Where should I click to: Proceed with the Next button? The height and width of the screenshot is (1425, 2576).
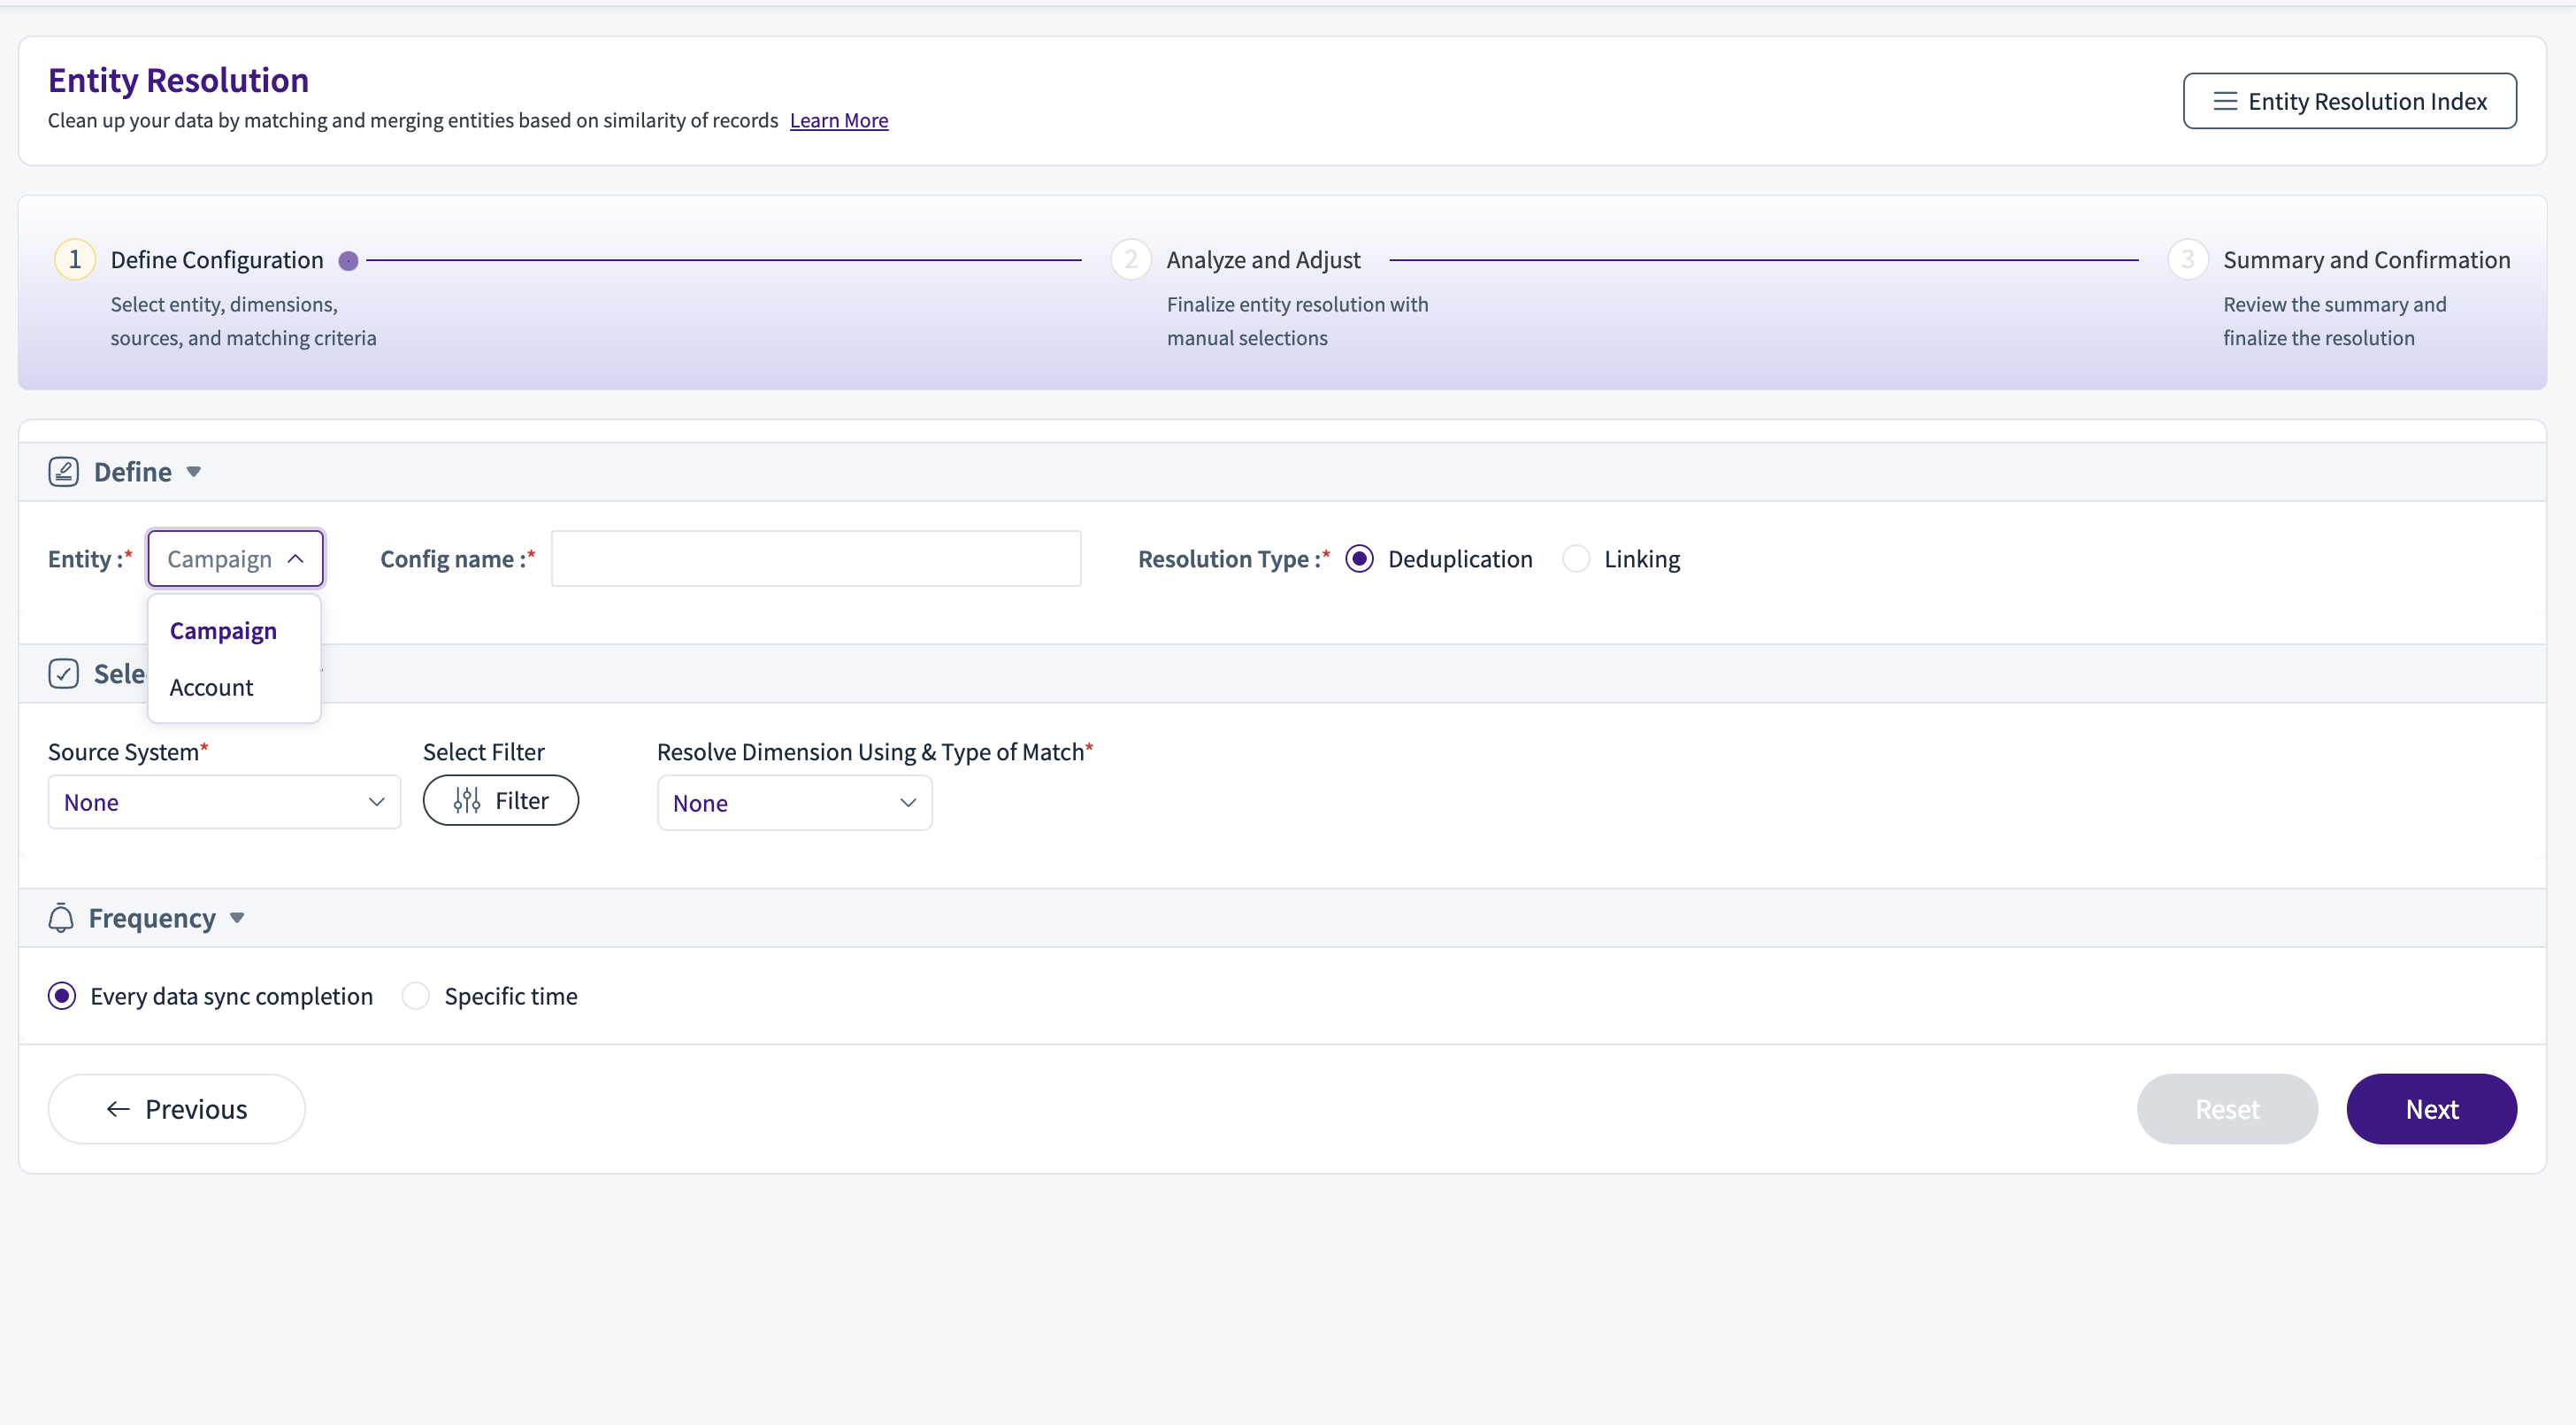[2432, 1109]
